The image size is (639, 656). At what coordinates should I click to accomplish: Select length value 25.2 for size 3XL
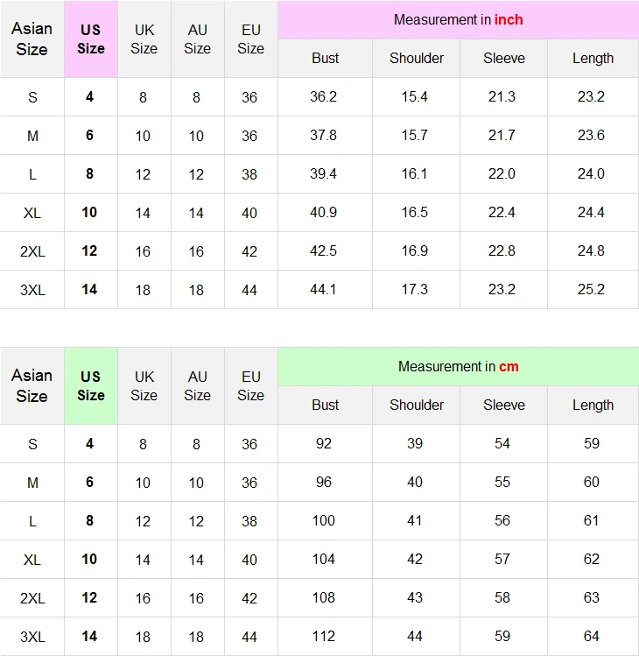[592, 289]
